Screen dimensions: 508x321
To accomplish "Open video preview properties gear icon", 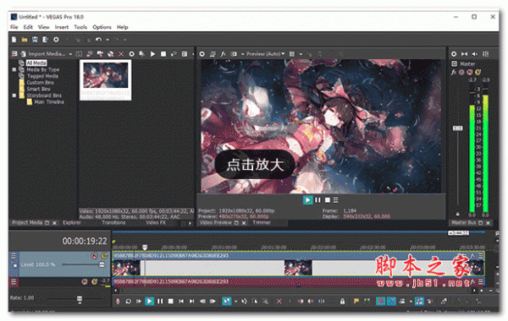I will [x=202, y=54].
